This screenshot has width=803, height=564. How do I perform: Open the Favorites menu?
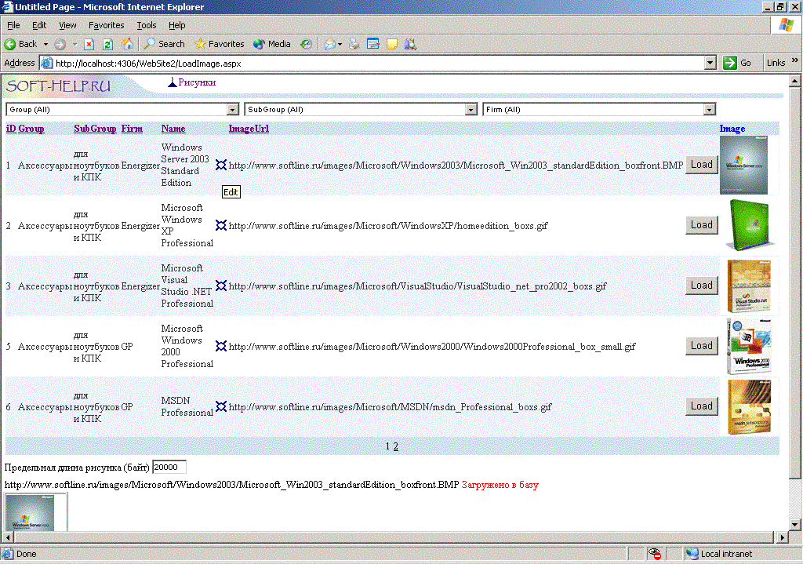(106, 25)
